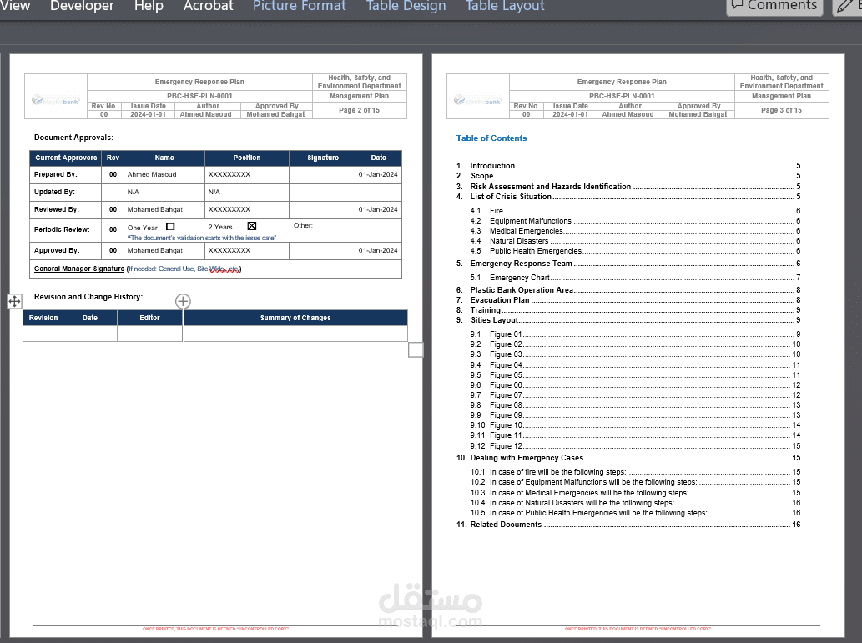Screen dimensions: 862x643
Task: Follow the Scope contents entry
Action: [x=628, y=176]
